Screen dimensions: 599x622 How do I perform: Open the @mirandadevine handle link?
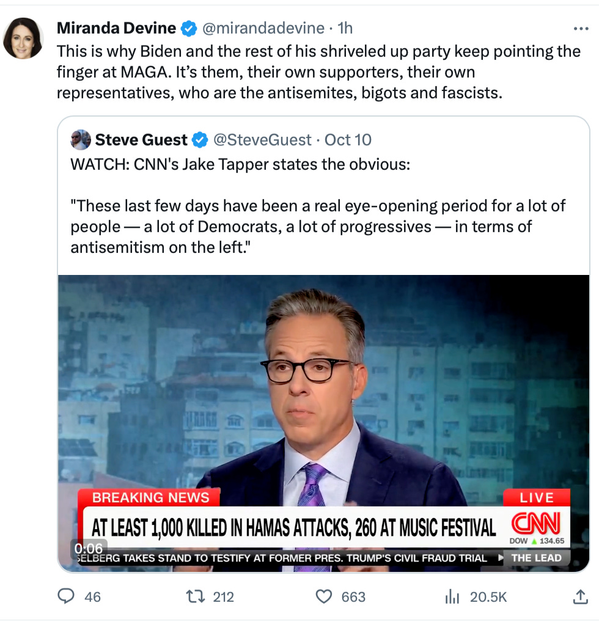tap(263, 28)
